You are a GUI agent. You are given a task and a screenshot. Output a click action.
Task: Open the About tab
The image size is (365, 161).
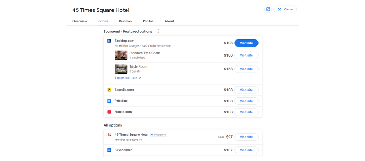(x=169, y=21)
